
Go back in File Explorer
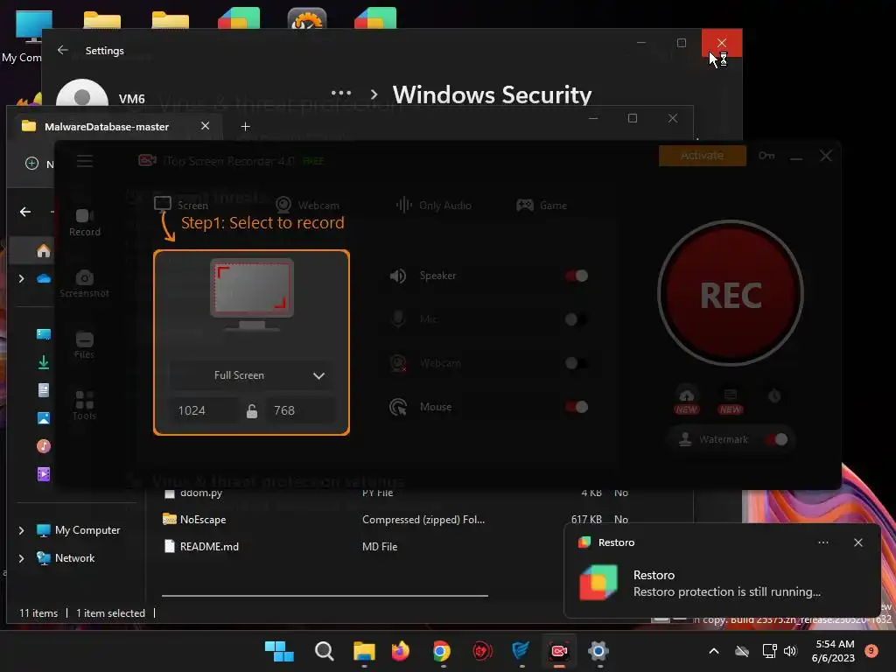coord(25,212)
